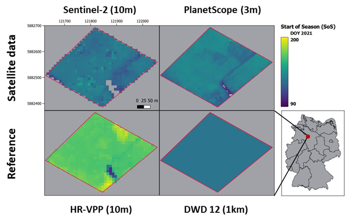Viewport: 348px width, 222px height.
Task: Click the x-axis tick label 122000
Action: tap(143, 21)
